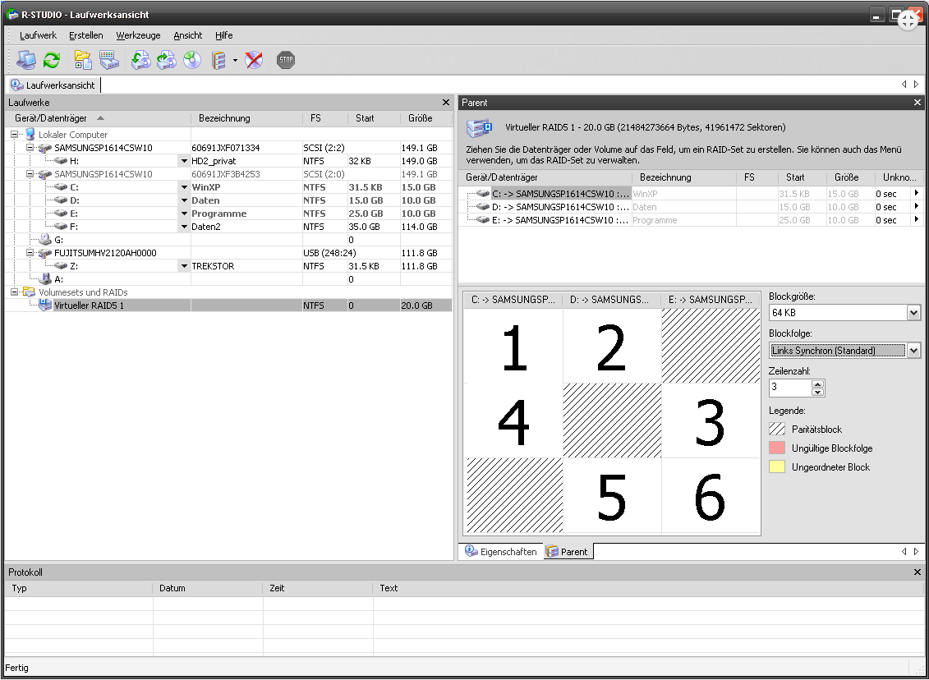Viewport: 929px width, 680px height.
Task: Click the red X remove icon
Action: (255, 60)
